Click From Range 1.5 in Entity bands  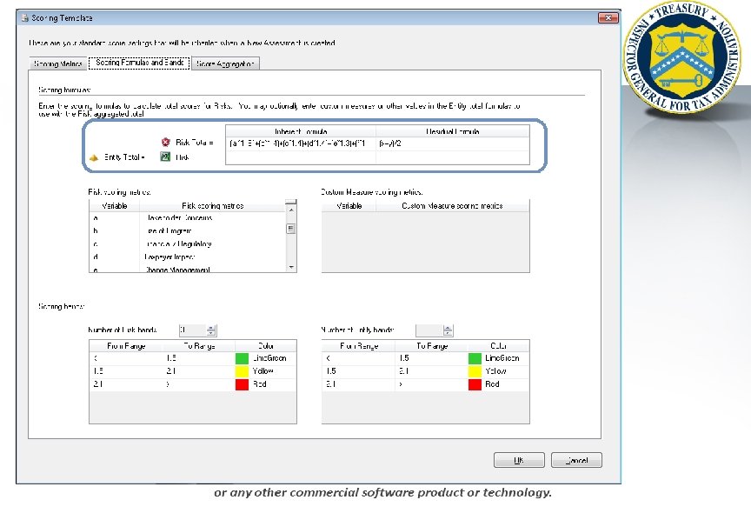coord(359,371)
